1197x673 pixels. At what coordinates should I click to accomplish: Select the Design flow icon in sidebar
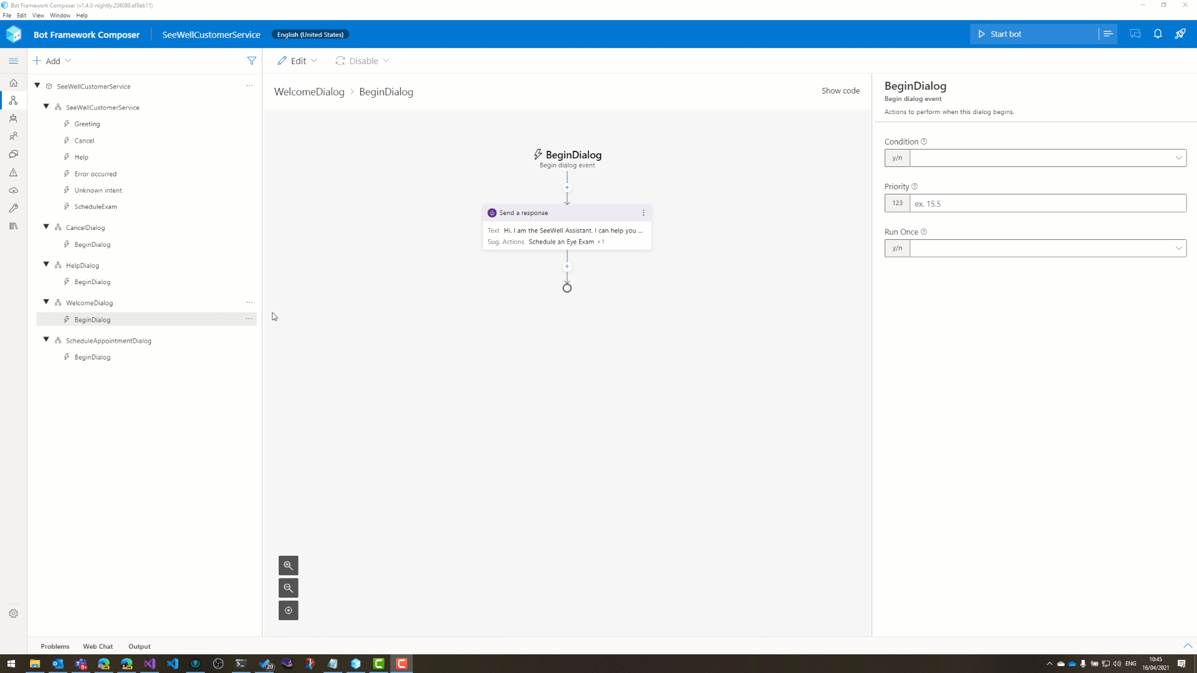(x=13, y=100)
